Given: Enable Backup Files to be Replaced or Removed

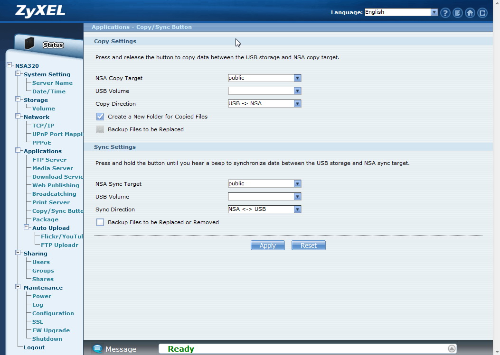Looking at the screenshot, I should click(100, 222).
